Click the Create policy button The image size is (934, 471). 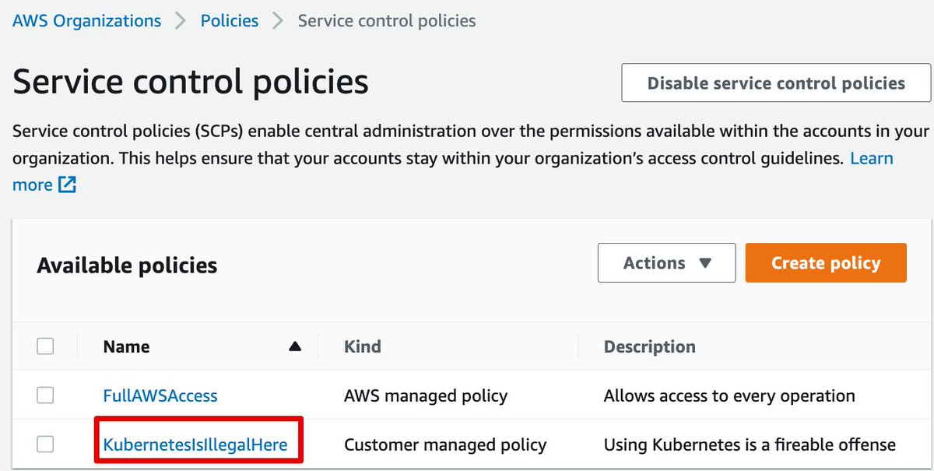[826, 263]
